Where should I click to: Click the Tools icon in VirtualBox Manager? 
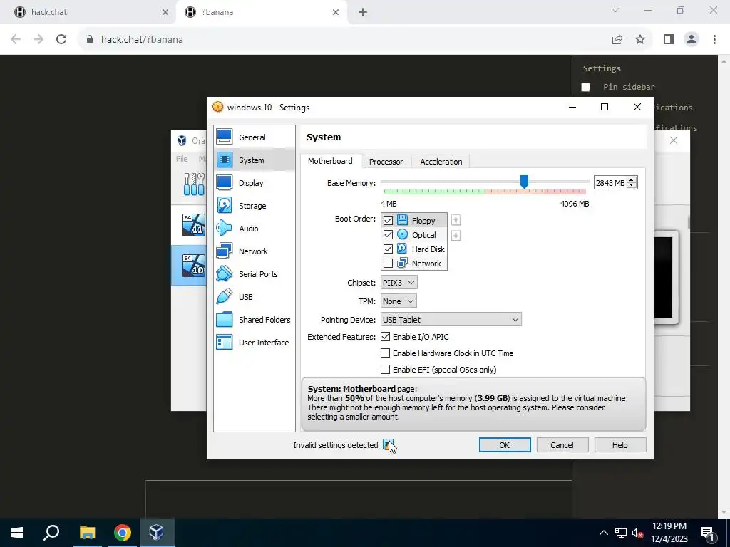point(194,184)
